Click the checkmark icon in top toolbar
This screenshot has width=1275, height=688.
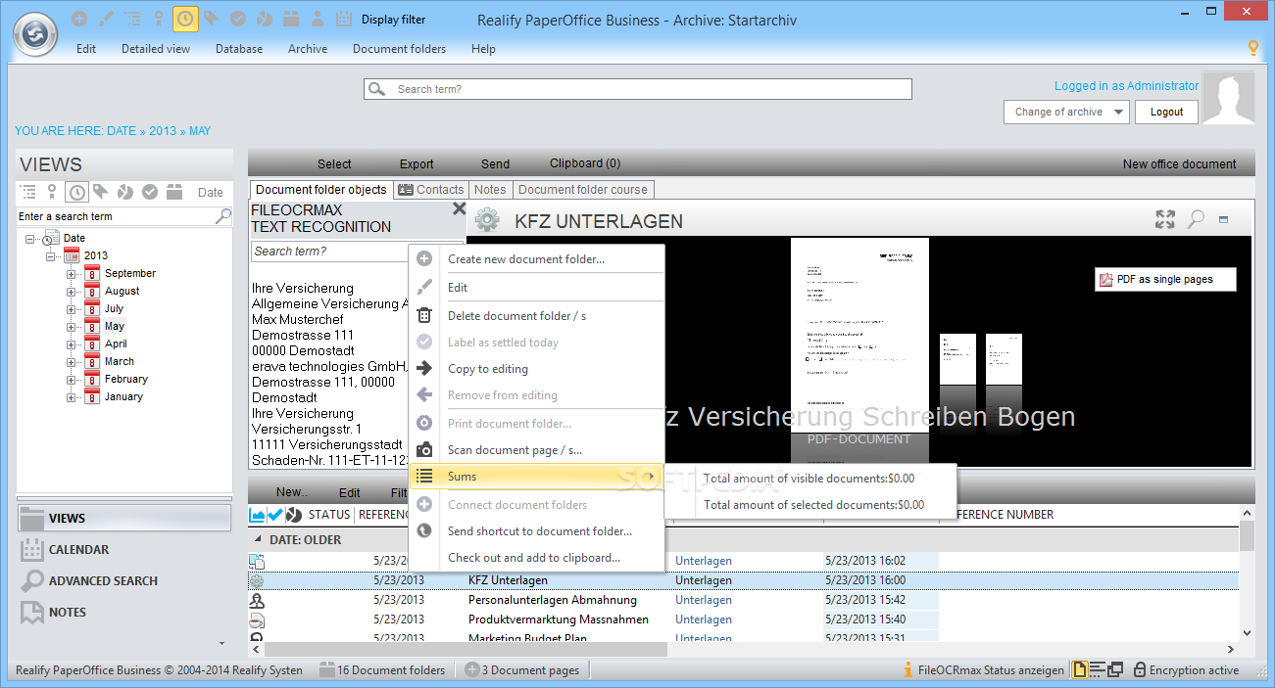(x=237, y=19)
